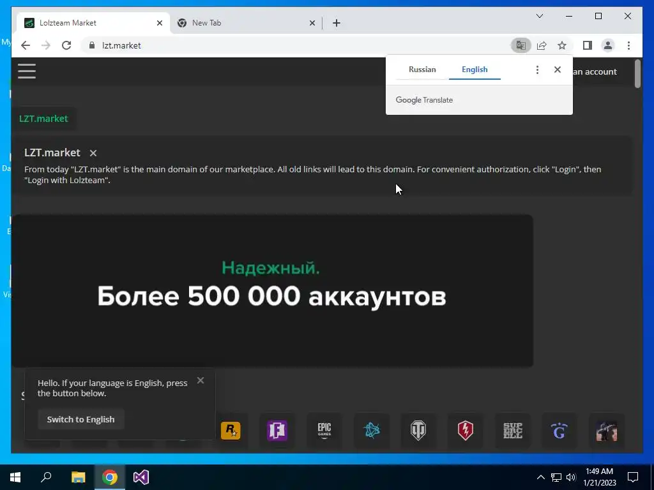
Task: Select the Epic Games category icon
Action: pyautogui.click(x=324, y=431)
